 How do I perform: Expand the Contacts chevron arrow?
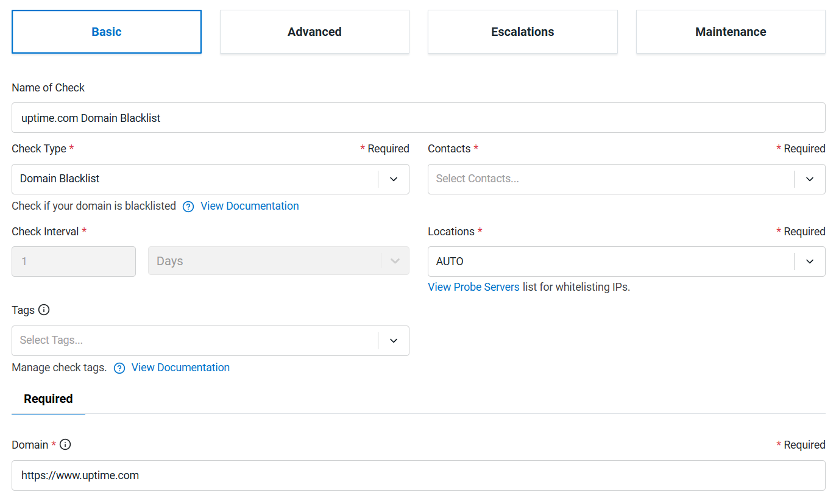click(810, 179)
